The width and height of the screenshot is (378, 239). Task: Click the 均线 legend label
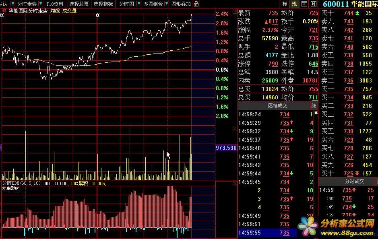point(55,11)
